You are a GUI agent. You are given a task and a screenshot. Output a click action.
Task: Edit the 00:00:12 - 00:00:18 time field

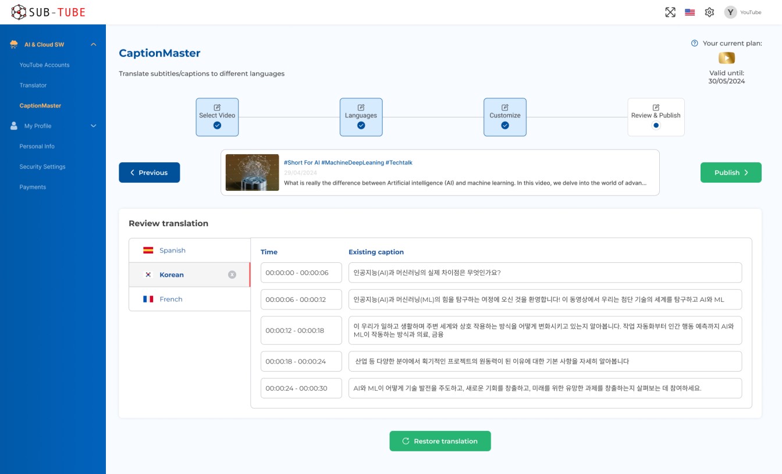[301, 330]
